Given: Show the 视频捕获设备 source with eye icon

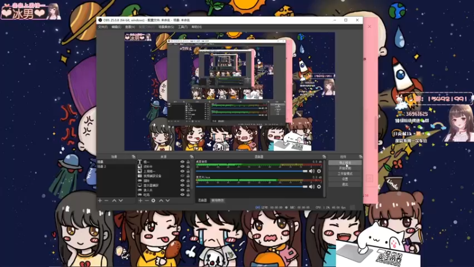Looking at the screenshot, I should coord(182,176).
